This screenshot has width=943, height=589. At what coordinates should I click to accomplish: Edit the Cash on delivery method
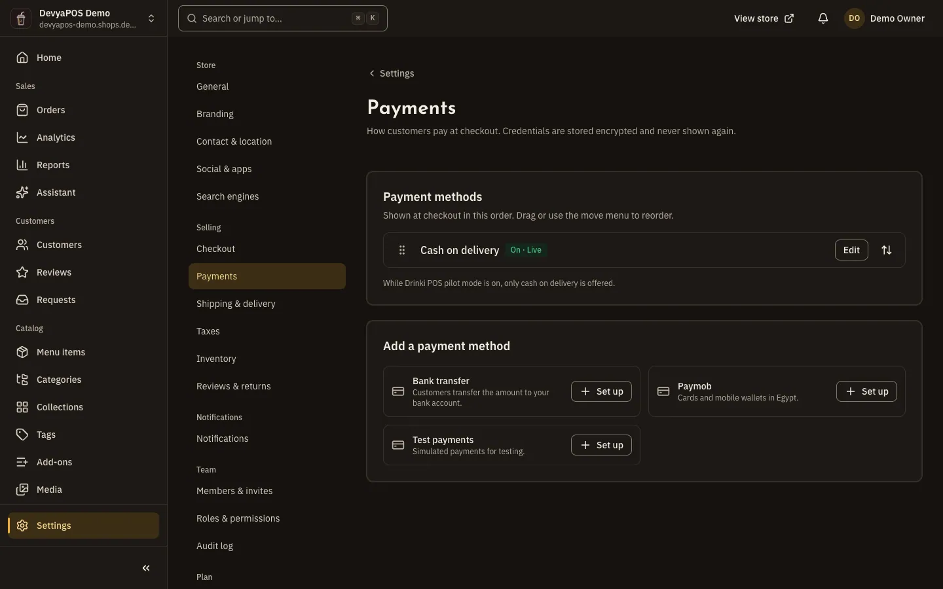click(851, 250)
